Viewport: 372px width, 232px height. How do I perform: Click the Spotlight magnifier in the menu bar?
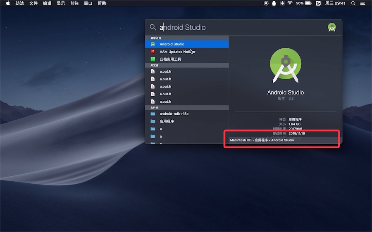[x=353, y=3]
